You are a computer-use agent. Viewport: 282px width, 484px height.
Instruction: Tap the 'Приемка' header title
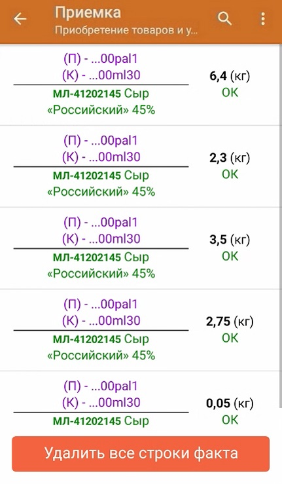pyautogui.click(x=88, y=13)
